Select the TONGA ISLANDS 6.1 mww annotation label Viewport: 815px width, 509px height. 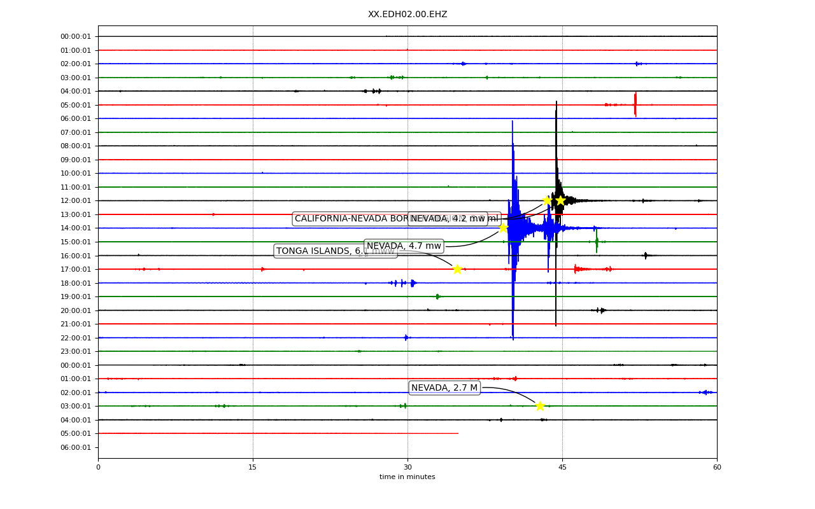coord(336,251)
